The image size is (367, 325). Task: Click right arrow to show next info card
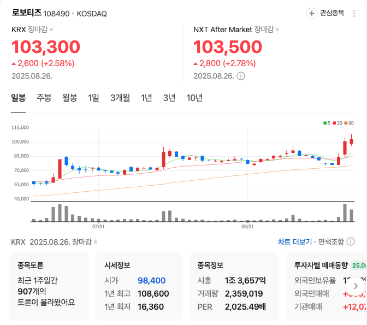(356, 286)
